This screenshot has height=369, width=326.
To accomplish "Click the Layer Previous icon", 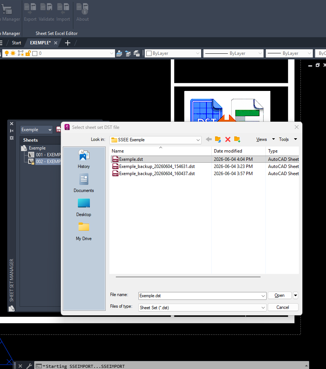I will [x=128, y=53].
